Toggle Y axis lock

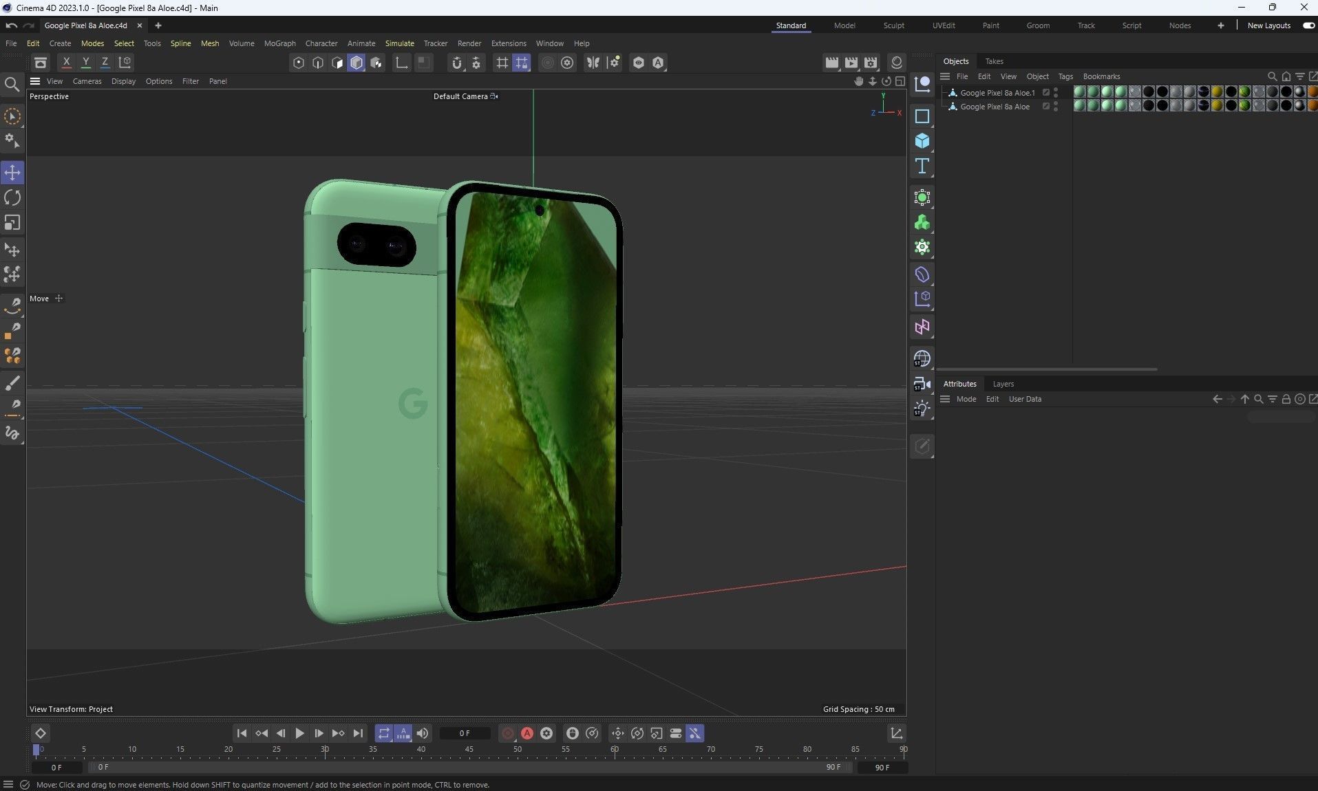[85, 62]
